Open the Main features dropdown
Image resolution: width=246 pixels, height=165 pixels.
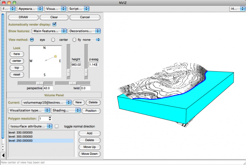(49, 31)
